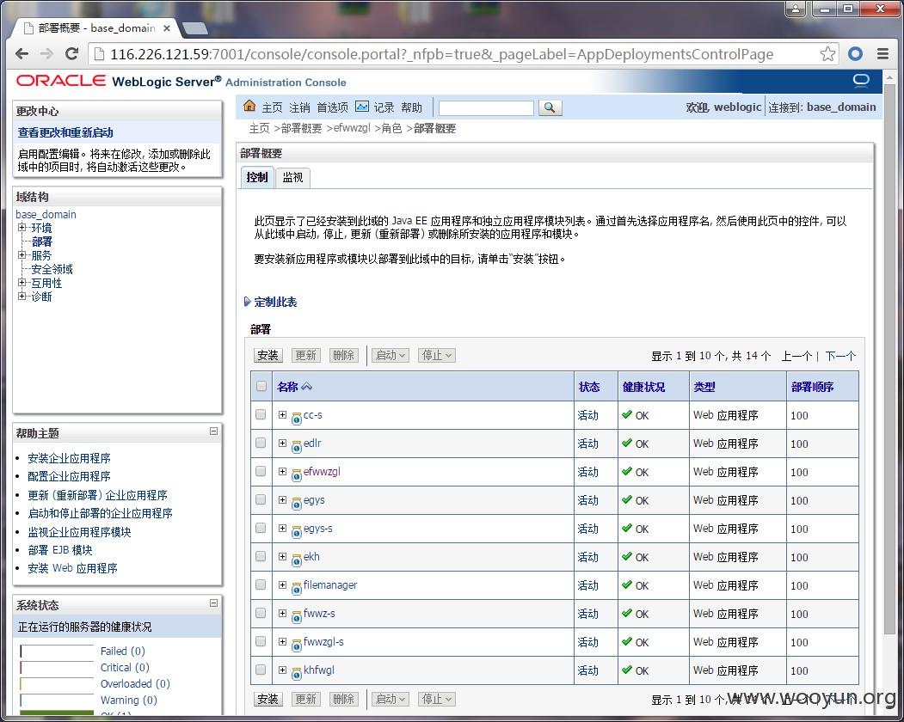Click 注销 in the toolbar
Image resolution: width=904 pixels, height=722 pixels.
[300, 107]
